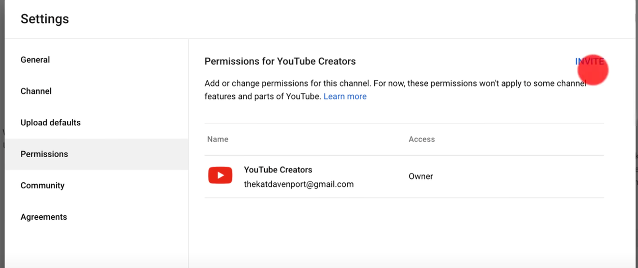638x268 pixels.
Task: Click the INVITE button
Action: (x=590, y=62)
